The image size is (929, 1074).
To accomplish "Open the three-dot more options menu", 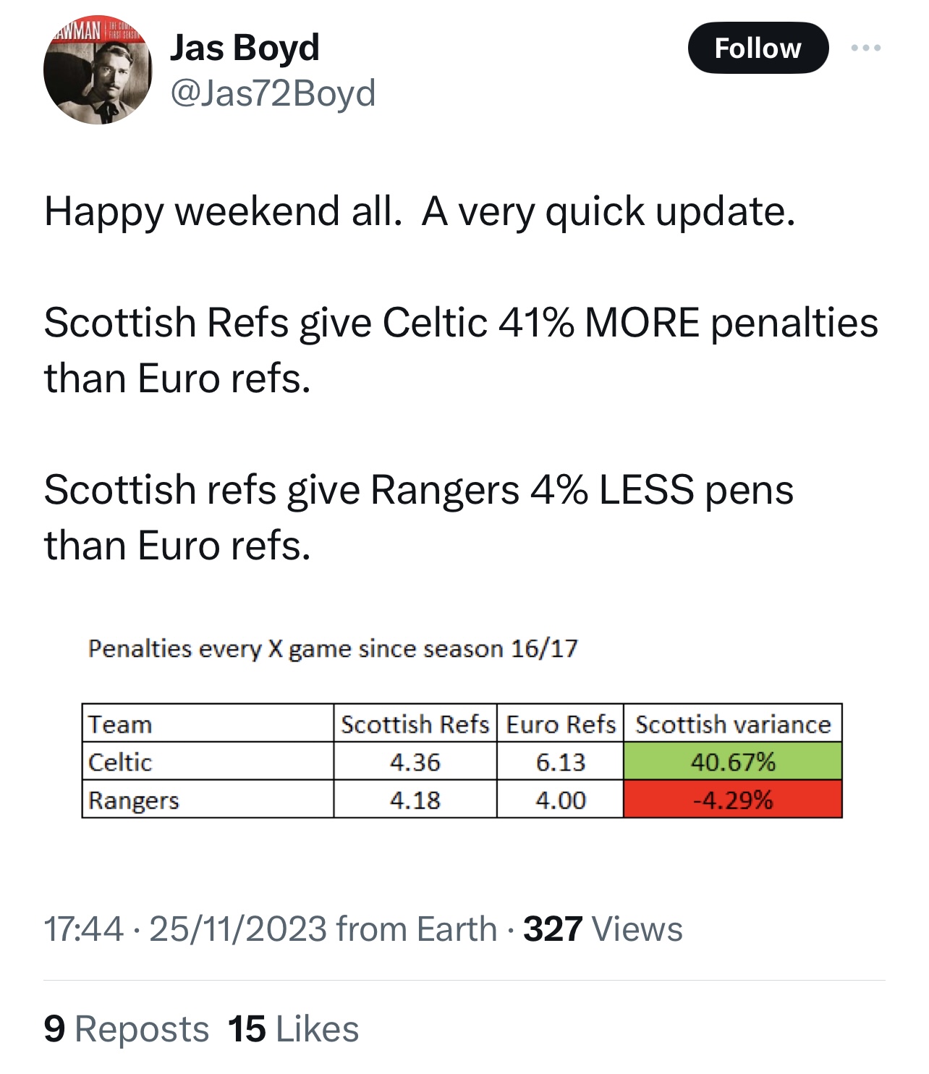I will tap(866, 48).
